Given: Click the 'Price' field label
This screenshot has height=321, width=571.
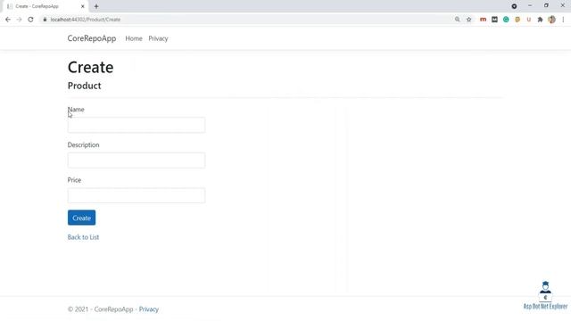Looking at the screenshot, I should point(74,180).
